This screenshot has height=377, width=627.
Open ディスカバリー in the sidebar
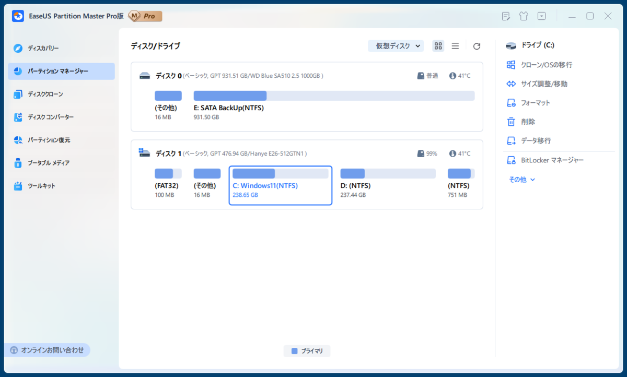click(61, 48)
